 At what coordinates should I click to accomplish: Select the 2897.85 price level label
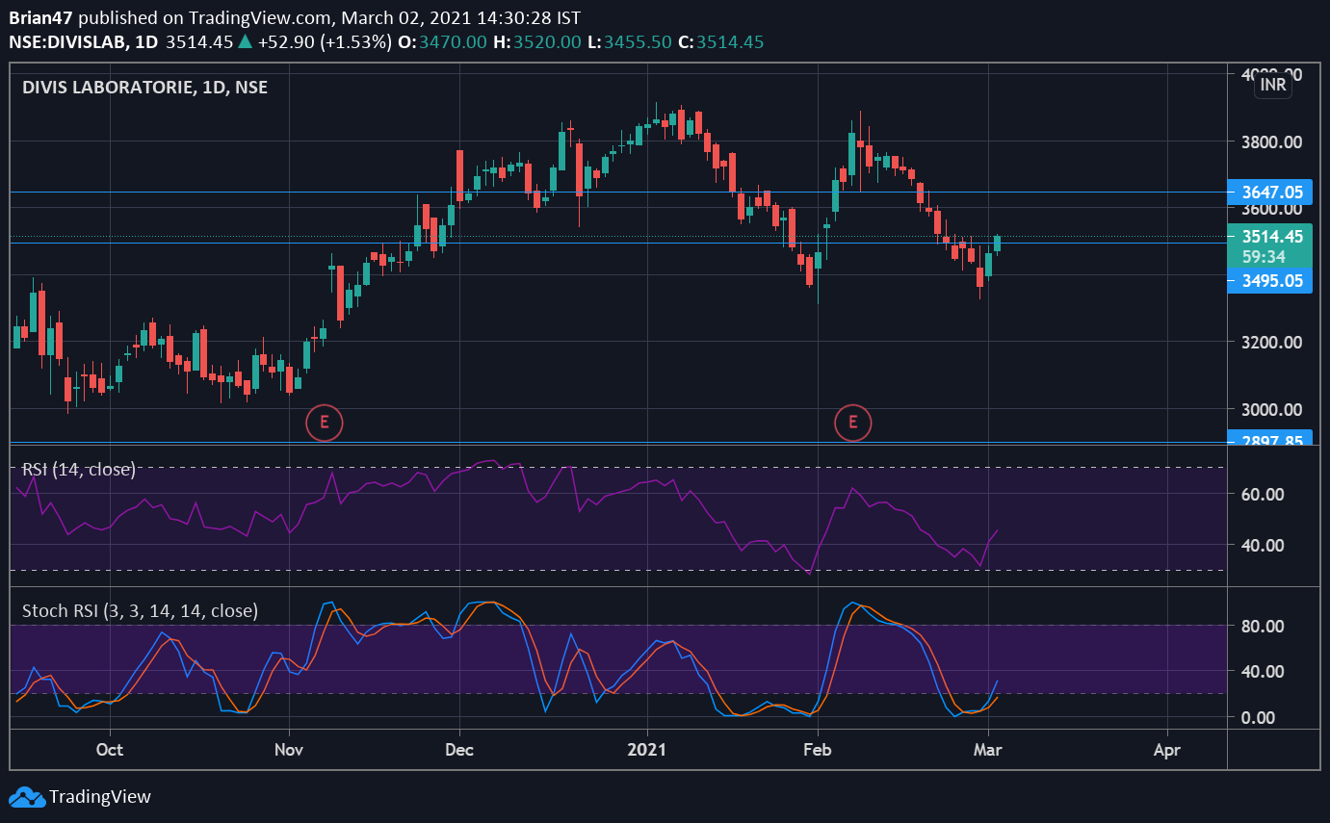tap(1270, 438)
